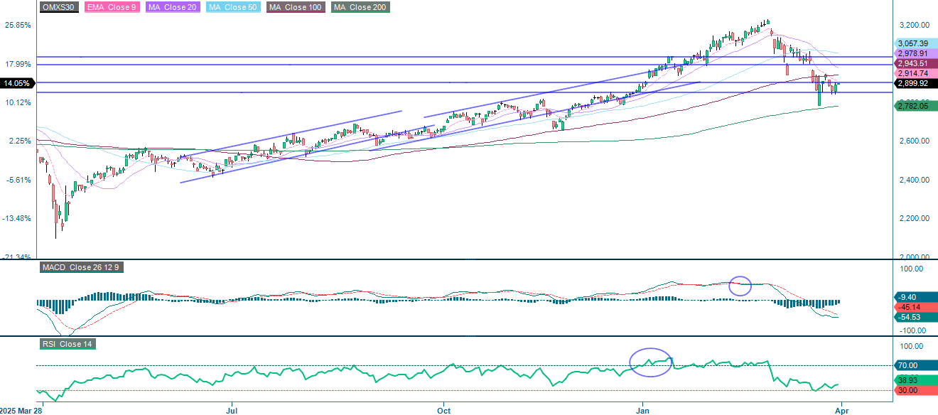The height and width of the screenshot is (415, 938).
Task: Select the MA Close 100 indicator label
Action: (296, 7)
